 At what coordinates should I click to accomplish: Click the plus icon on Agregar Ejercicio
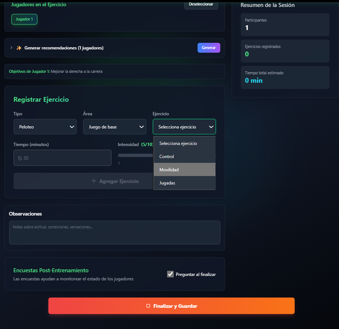pyautogui.click(x=94, y=181)
